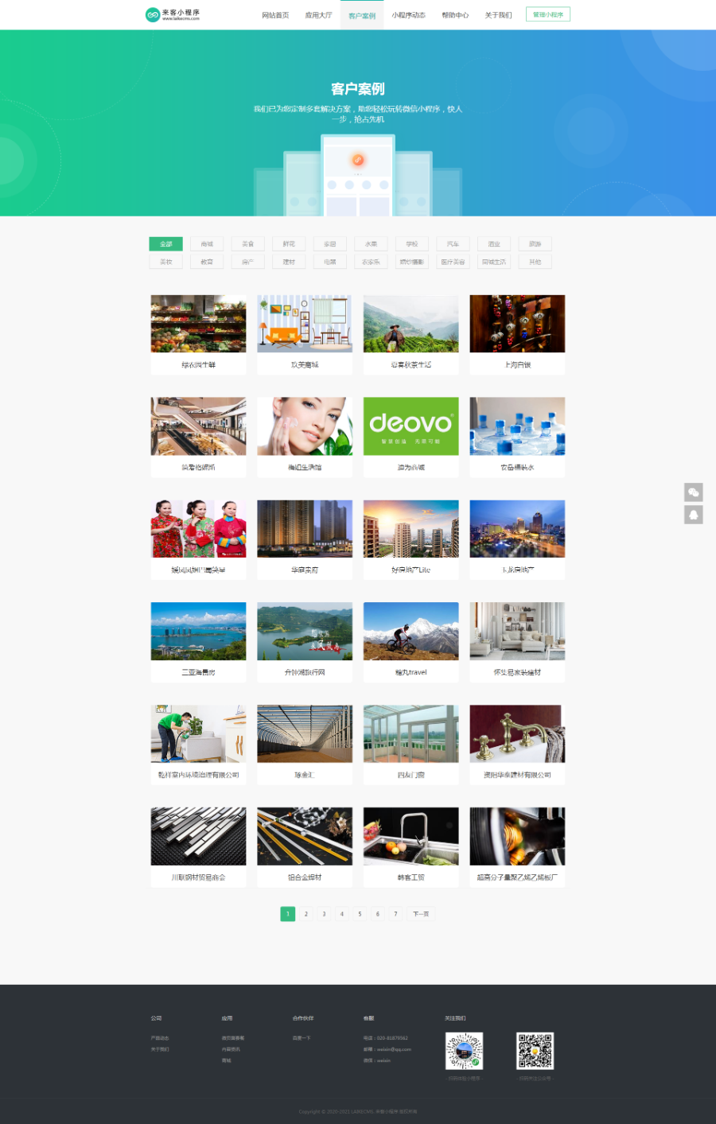Open the mountain biker travel case image
The width and height of the screenshot is (716, 1124).
point(411,631)
